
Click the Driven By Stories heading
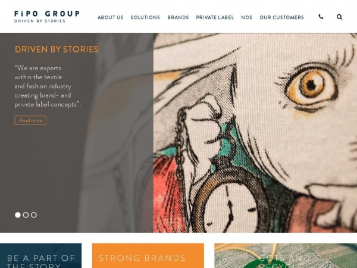point(57,49)
